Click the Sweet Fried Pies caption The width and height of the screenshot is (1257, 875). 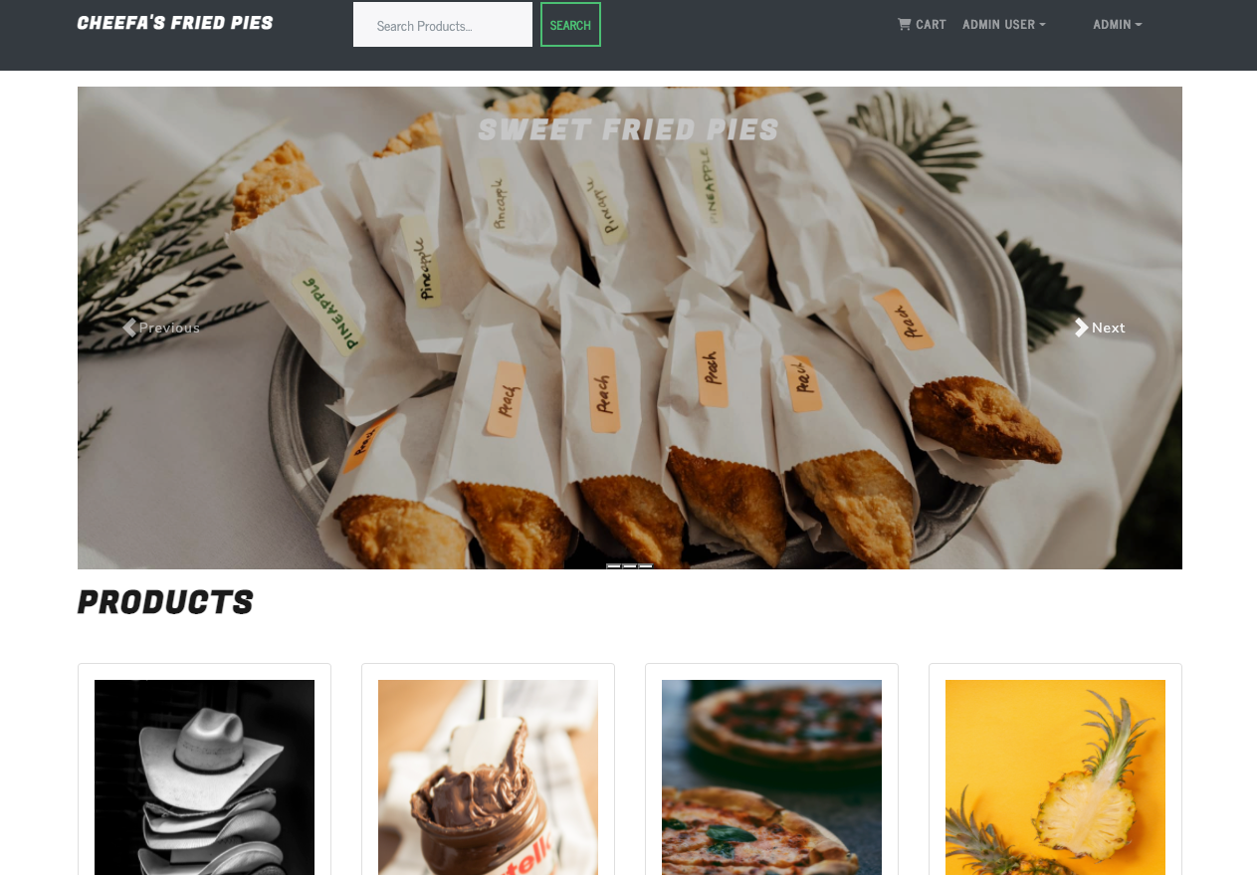[629, 129]
